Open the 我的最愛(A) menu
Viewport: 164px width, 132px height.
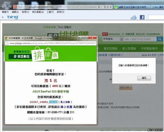[38, 12]
